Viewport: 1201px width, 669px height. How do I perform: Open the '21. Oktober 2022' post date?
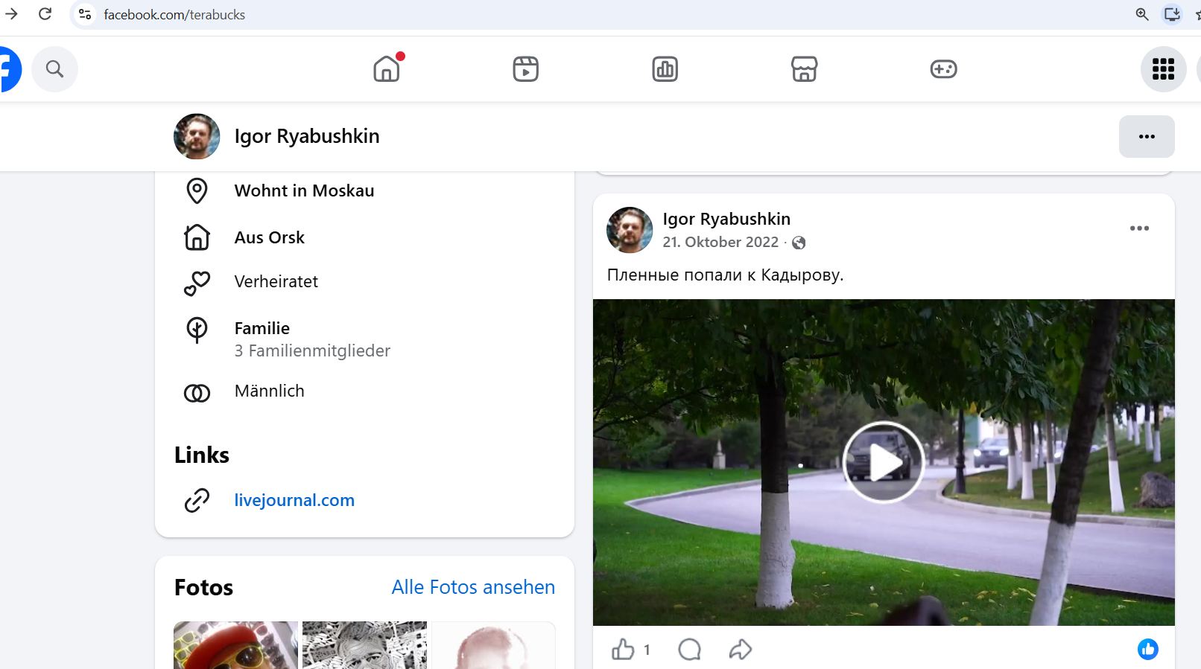[720, 242]
